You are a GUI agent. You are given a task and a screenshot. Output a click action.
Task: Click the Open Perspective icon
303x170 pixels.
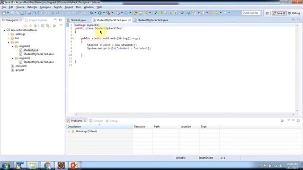(x=267, y=13)
